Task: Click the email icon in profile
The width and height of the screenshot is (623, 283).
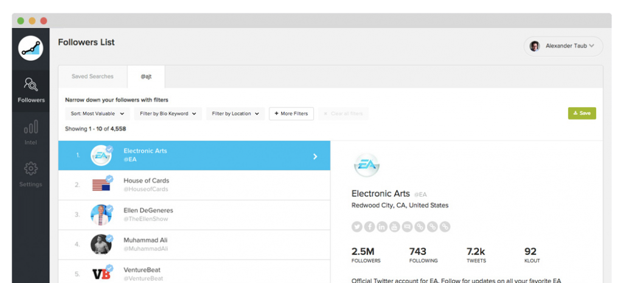Action: point(407,227)
